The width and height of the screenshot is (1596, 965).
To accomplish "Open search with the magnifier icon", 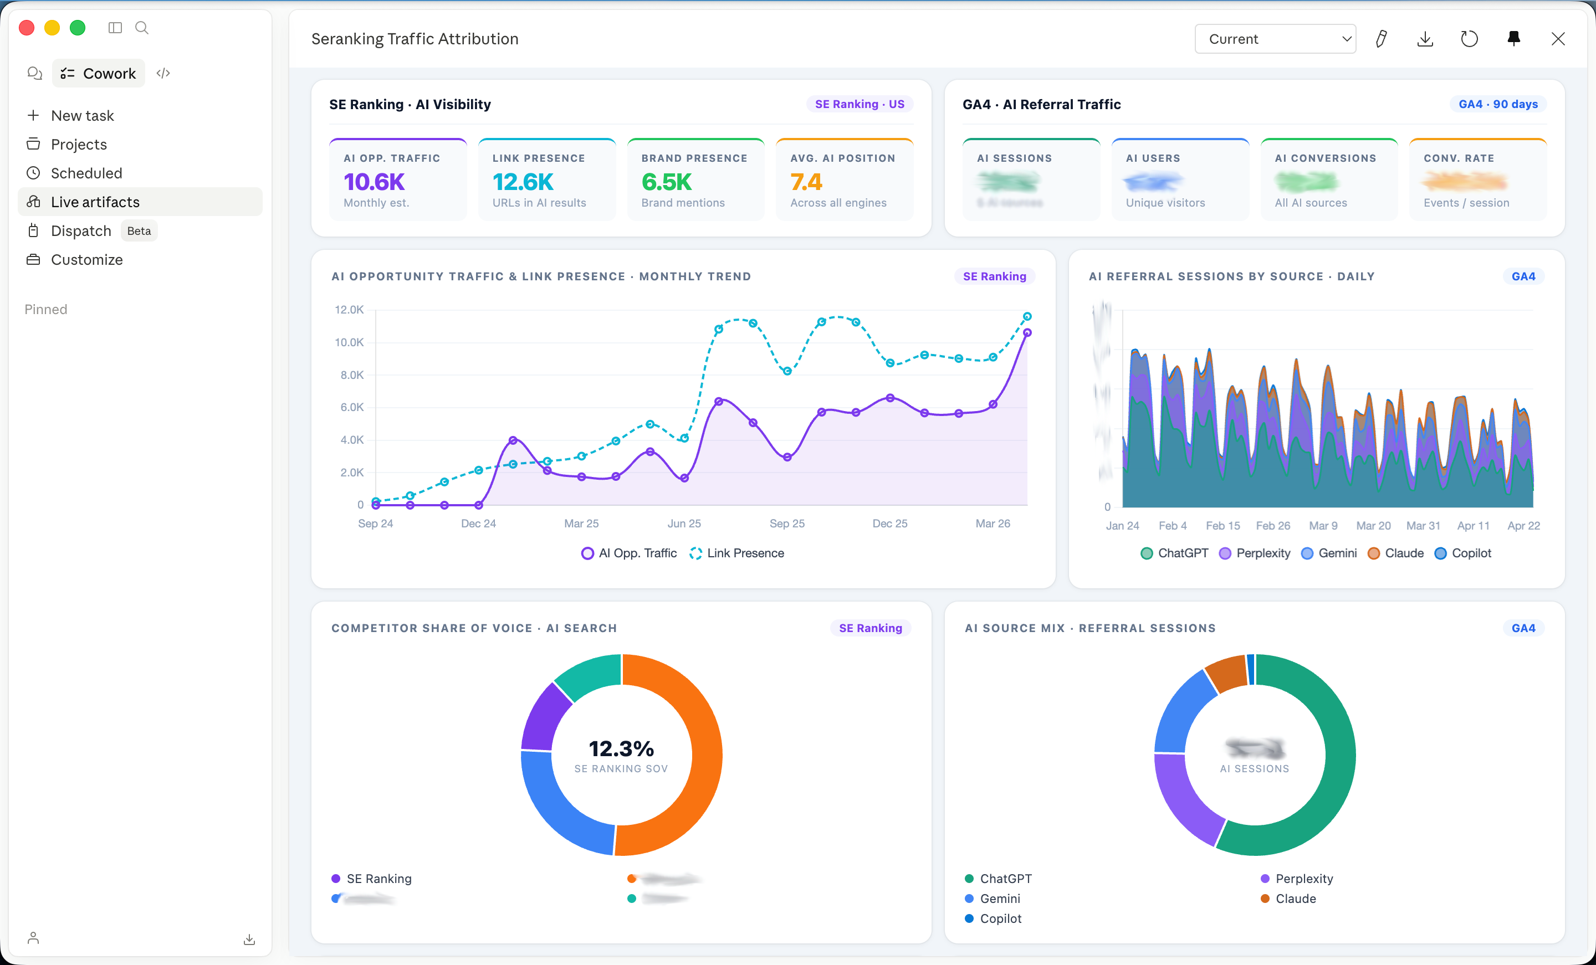I will pyautogui.click(x=142, y=28).
